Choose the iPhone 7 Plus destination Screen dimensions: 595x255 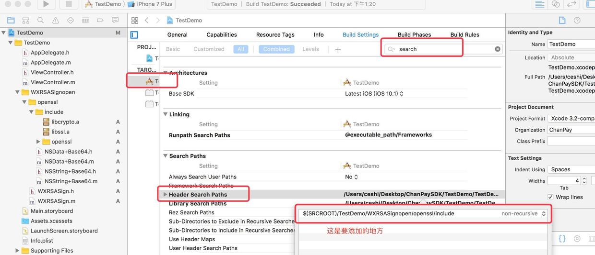pos(150,4)
